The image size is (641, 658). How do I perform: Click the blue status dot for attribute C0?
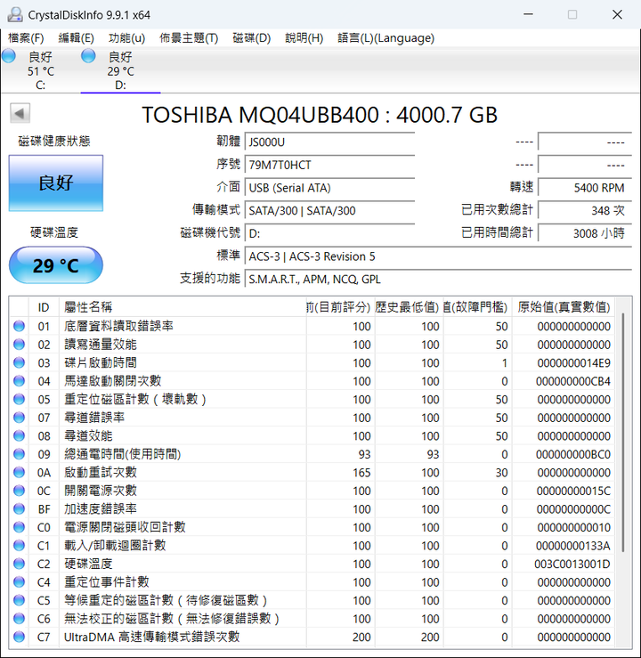19,527
